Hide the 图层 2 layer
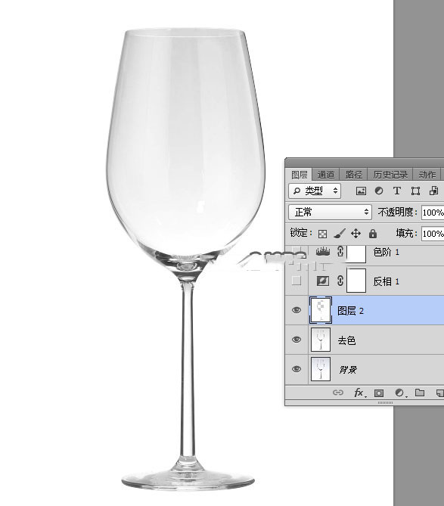Screen dimensions: 444x506 pyautogui.click(x=297, y=310)
